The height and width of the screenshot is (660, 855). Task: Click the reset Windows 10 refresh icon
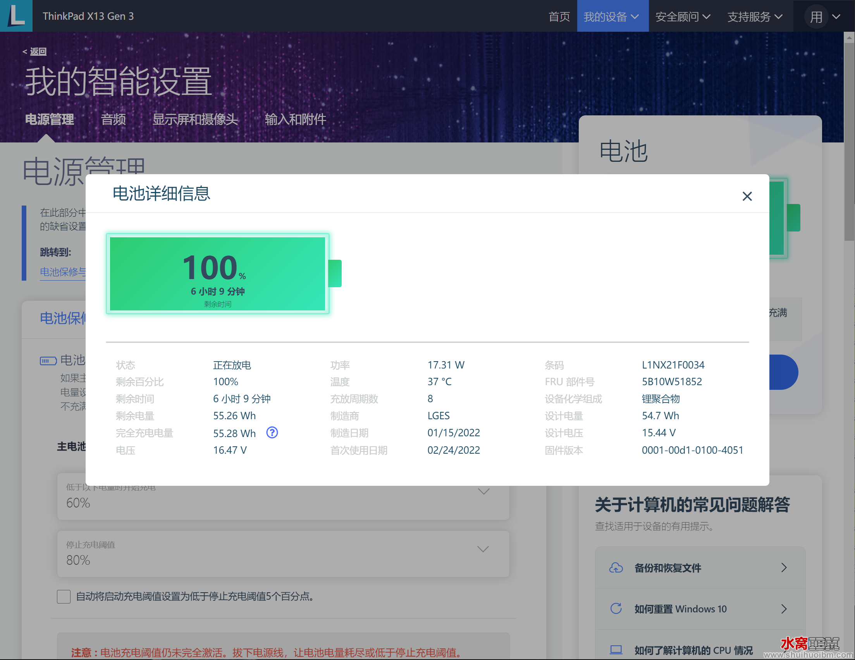click(616, 609)
